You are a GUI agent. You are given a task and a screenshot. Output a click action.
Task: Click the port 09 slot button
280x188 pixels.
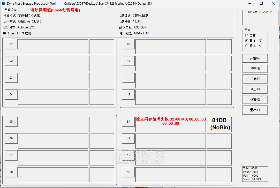pos(128,44)
